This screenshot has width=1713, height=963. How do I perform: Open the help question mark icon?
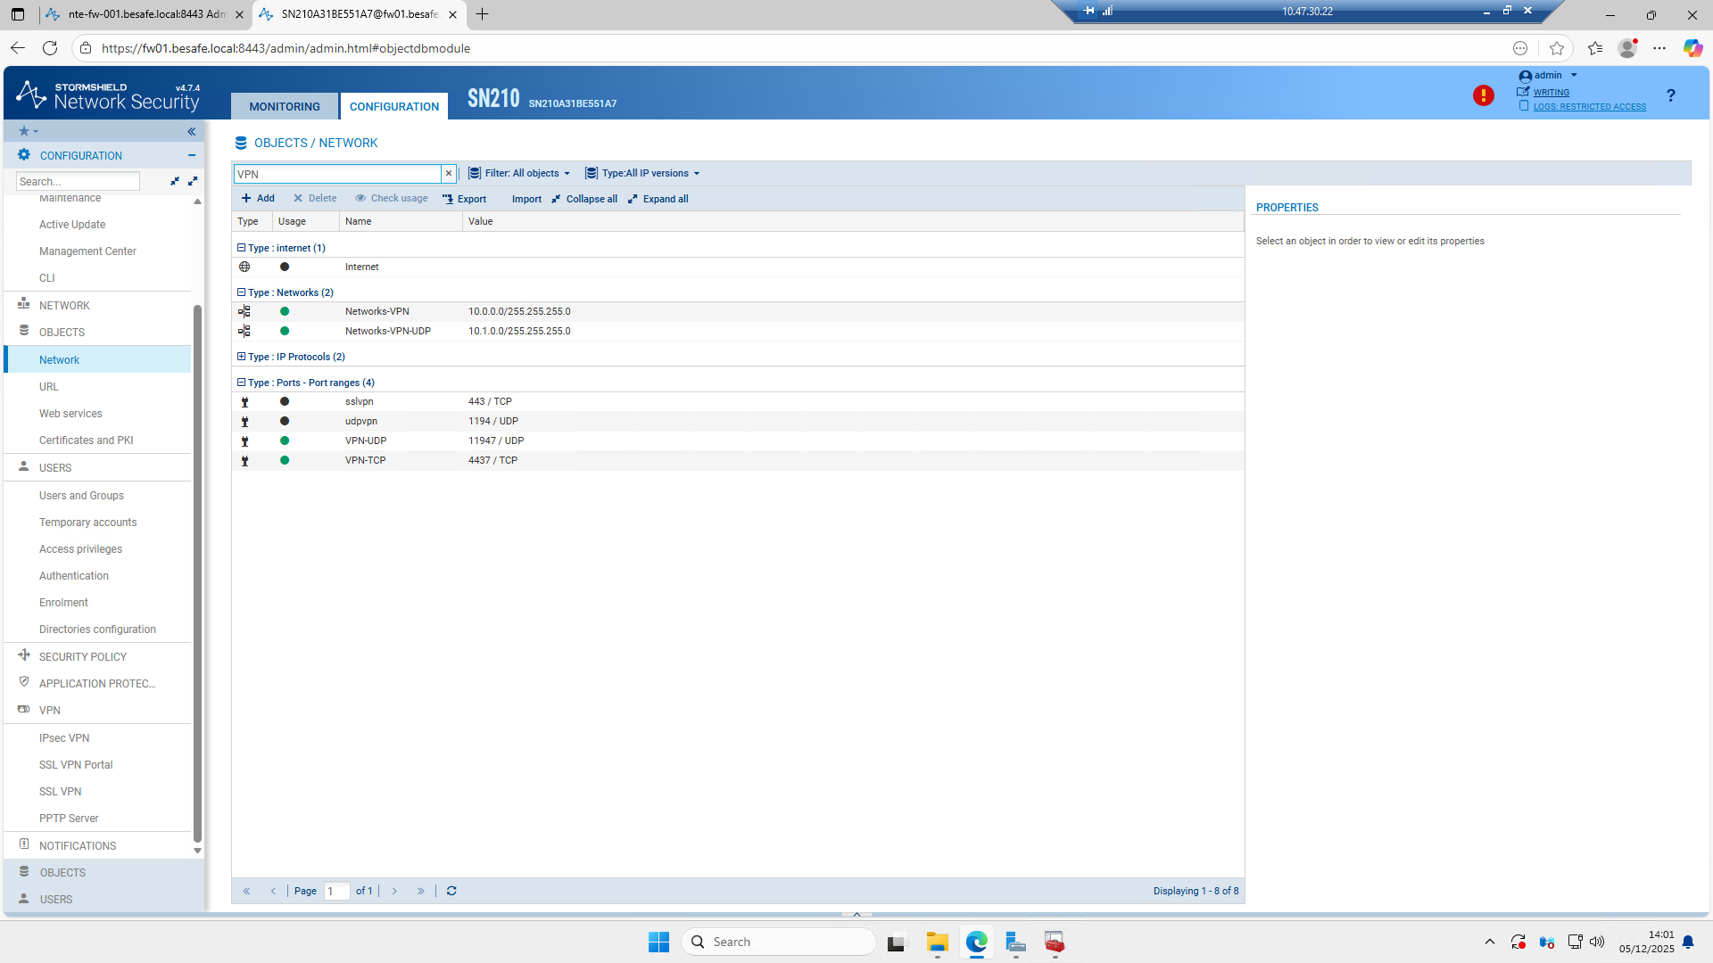pyautogui.click(x=1670, y=95)
